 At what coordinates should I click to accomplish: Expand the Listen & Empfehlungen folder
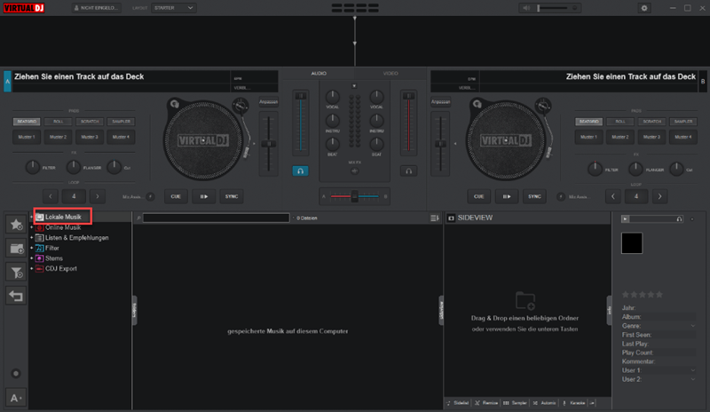31,238
